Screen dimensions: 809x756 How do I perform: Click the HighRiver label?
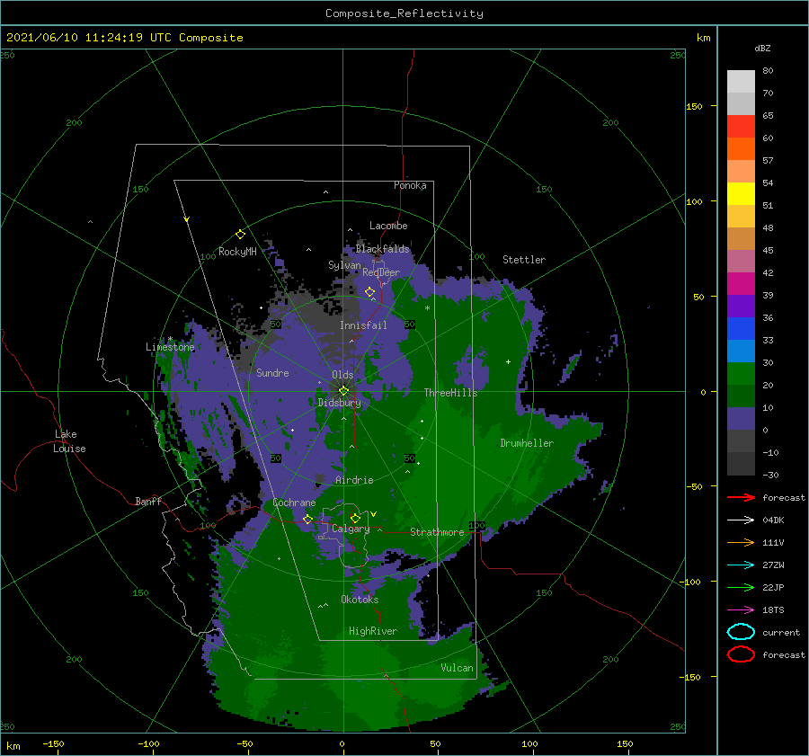[x=373, y=631]
